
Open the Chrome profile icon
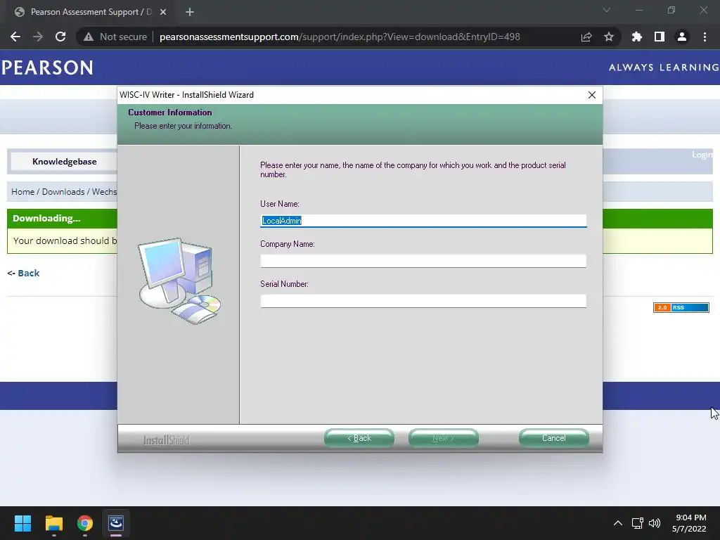click(682, 37)
